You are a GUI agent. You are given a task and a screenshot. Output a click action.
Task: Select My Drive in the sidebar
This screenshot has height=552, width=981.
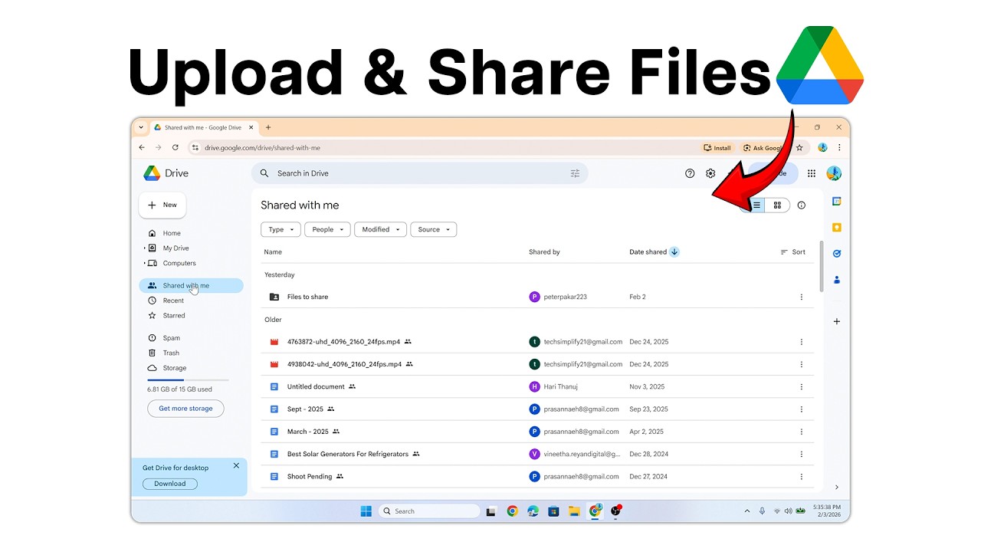176,248
